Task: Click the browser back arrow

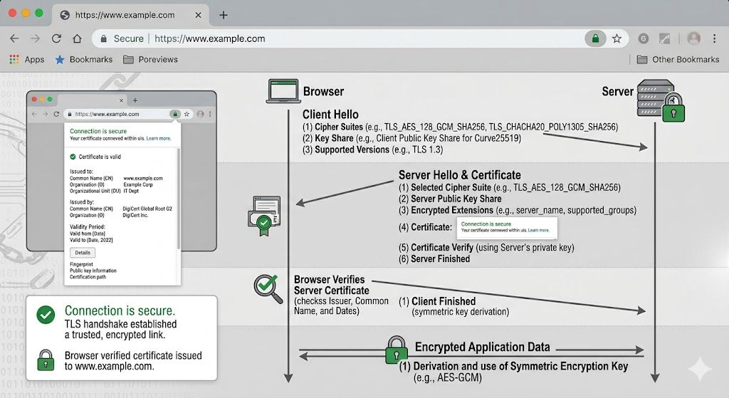Action: coord(14,38)
